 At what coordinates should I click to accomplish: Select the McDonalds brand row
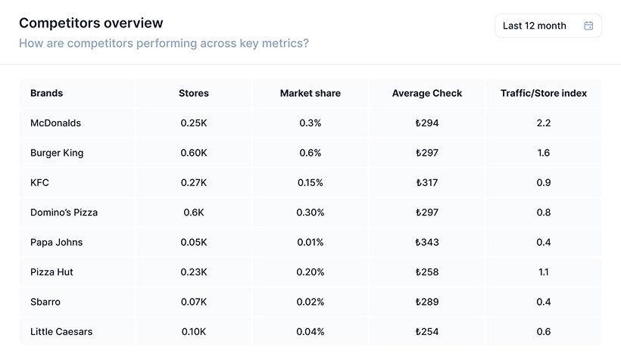tap(55, 123)
